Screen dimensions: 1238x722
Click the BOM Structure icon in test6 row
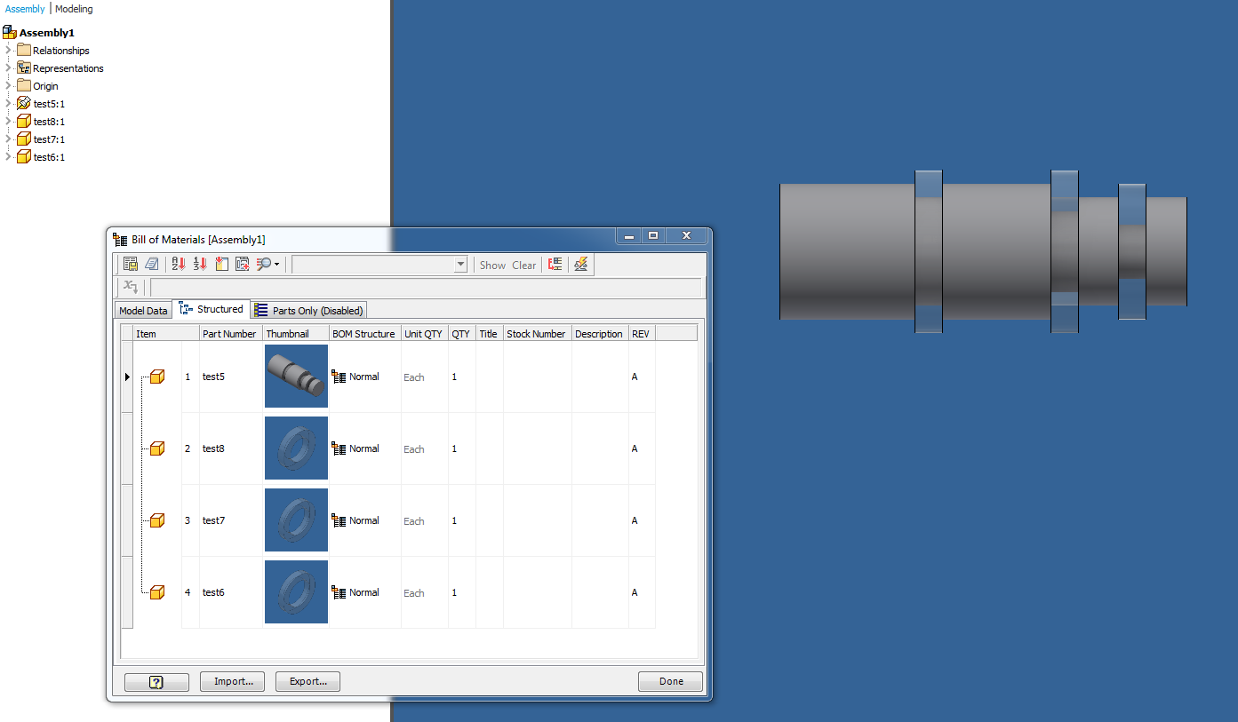[339, 592]
